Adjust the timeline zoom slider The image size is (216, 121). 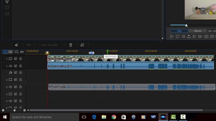(x=15, y=110)
